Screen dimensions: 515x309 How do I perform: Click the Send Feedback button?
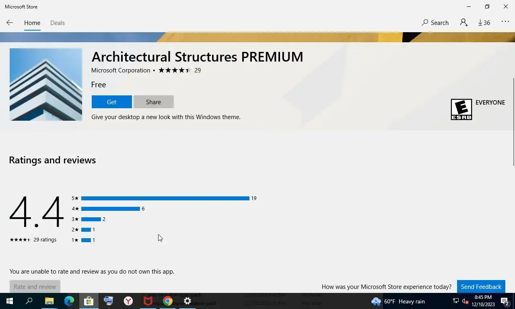point(481,286)
